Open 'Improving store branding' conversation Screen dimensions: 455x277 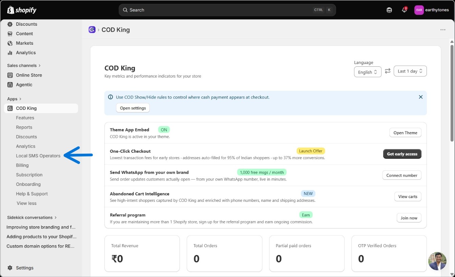[41, 227]
